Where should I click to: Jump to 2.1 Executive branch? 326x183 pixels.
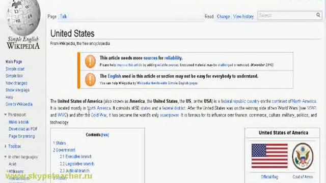click(75, 157)
